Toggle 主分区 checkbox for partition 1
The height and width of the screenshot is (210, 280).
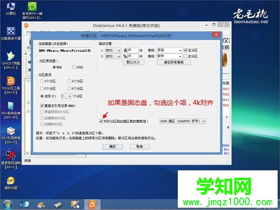[186, 50]
